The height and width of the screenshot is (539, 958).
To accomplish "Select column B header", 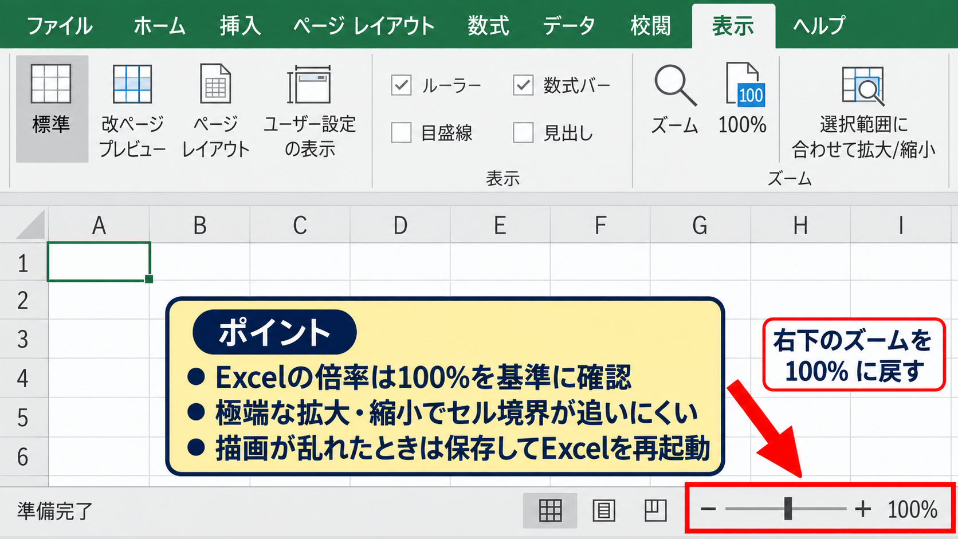I will click(199, 225).
